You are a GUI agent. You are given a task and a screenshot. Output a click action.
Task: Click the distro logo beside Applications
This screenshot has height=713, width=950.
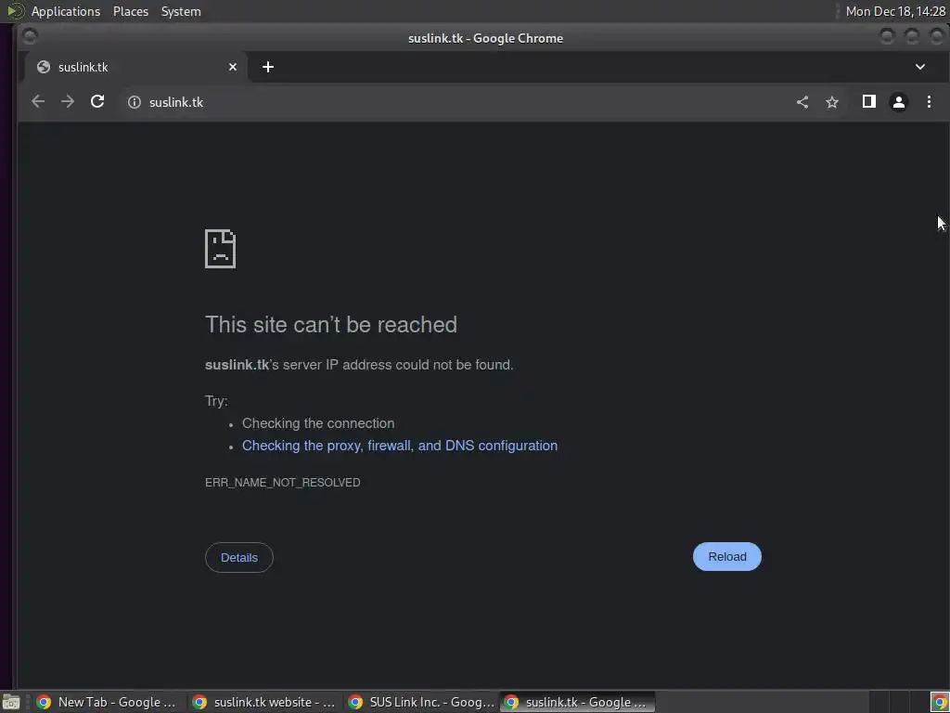click(15, 11)
